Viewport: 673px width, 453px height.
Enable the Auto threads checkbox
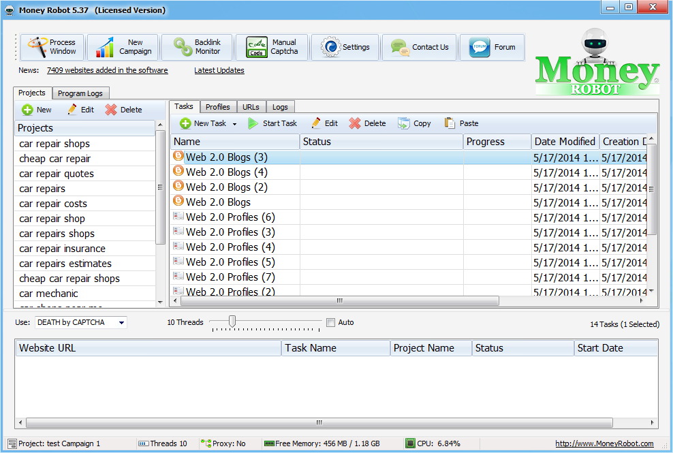tap(330, 322)
